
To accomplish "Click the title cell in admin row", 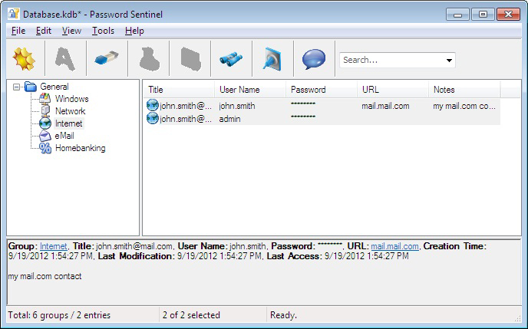I will pos(186,119).
